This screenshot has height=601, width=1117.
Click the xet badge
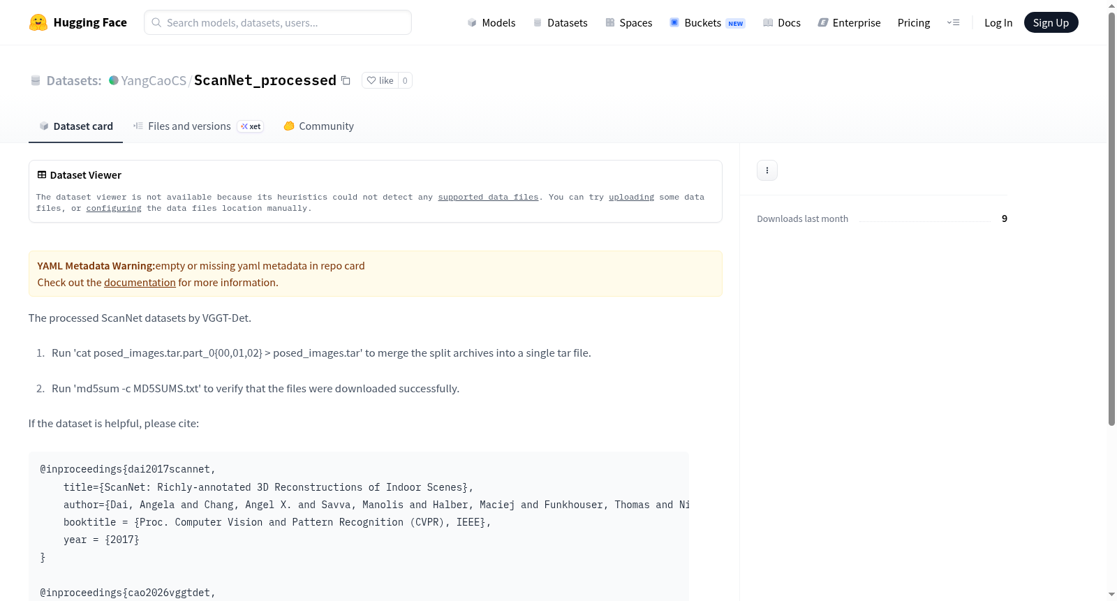tap(251, 126)
